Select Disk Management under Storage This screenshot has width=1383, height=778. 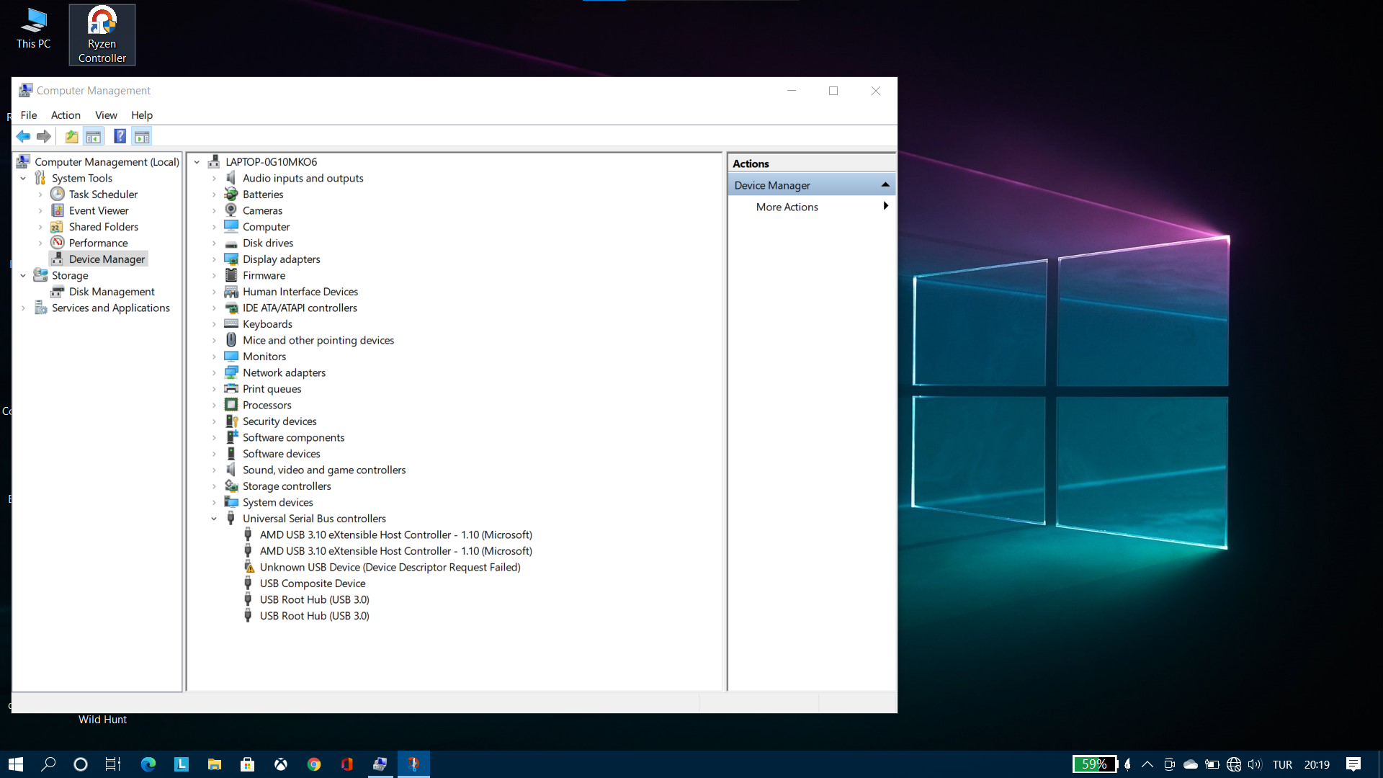pos(112,292)
